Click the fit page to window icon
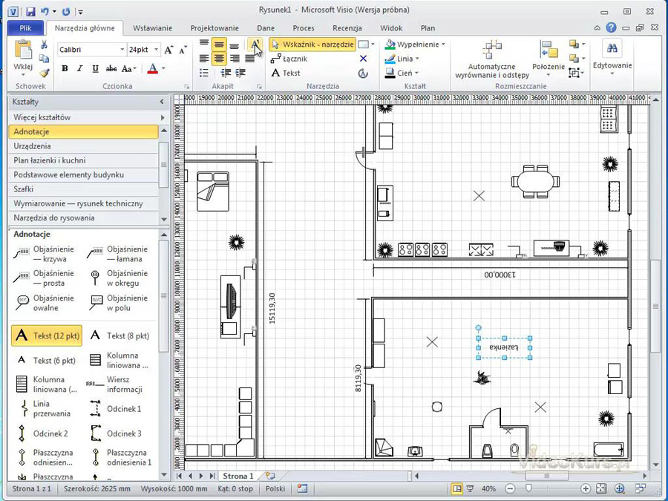The image size is (668, 501). [600, 488]
